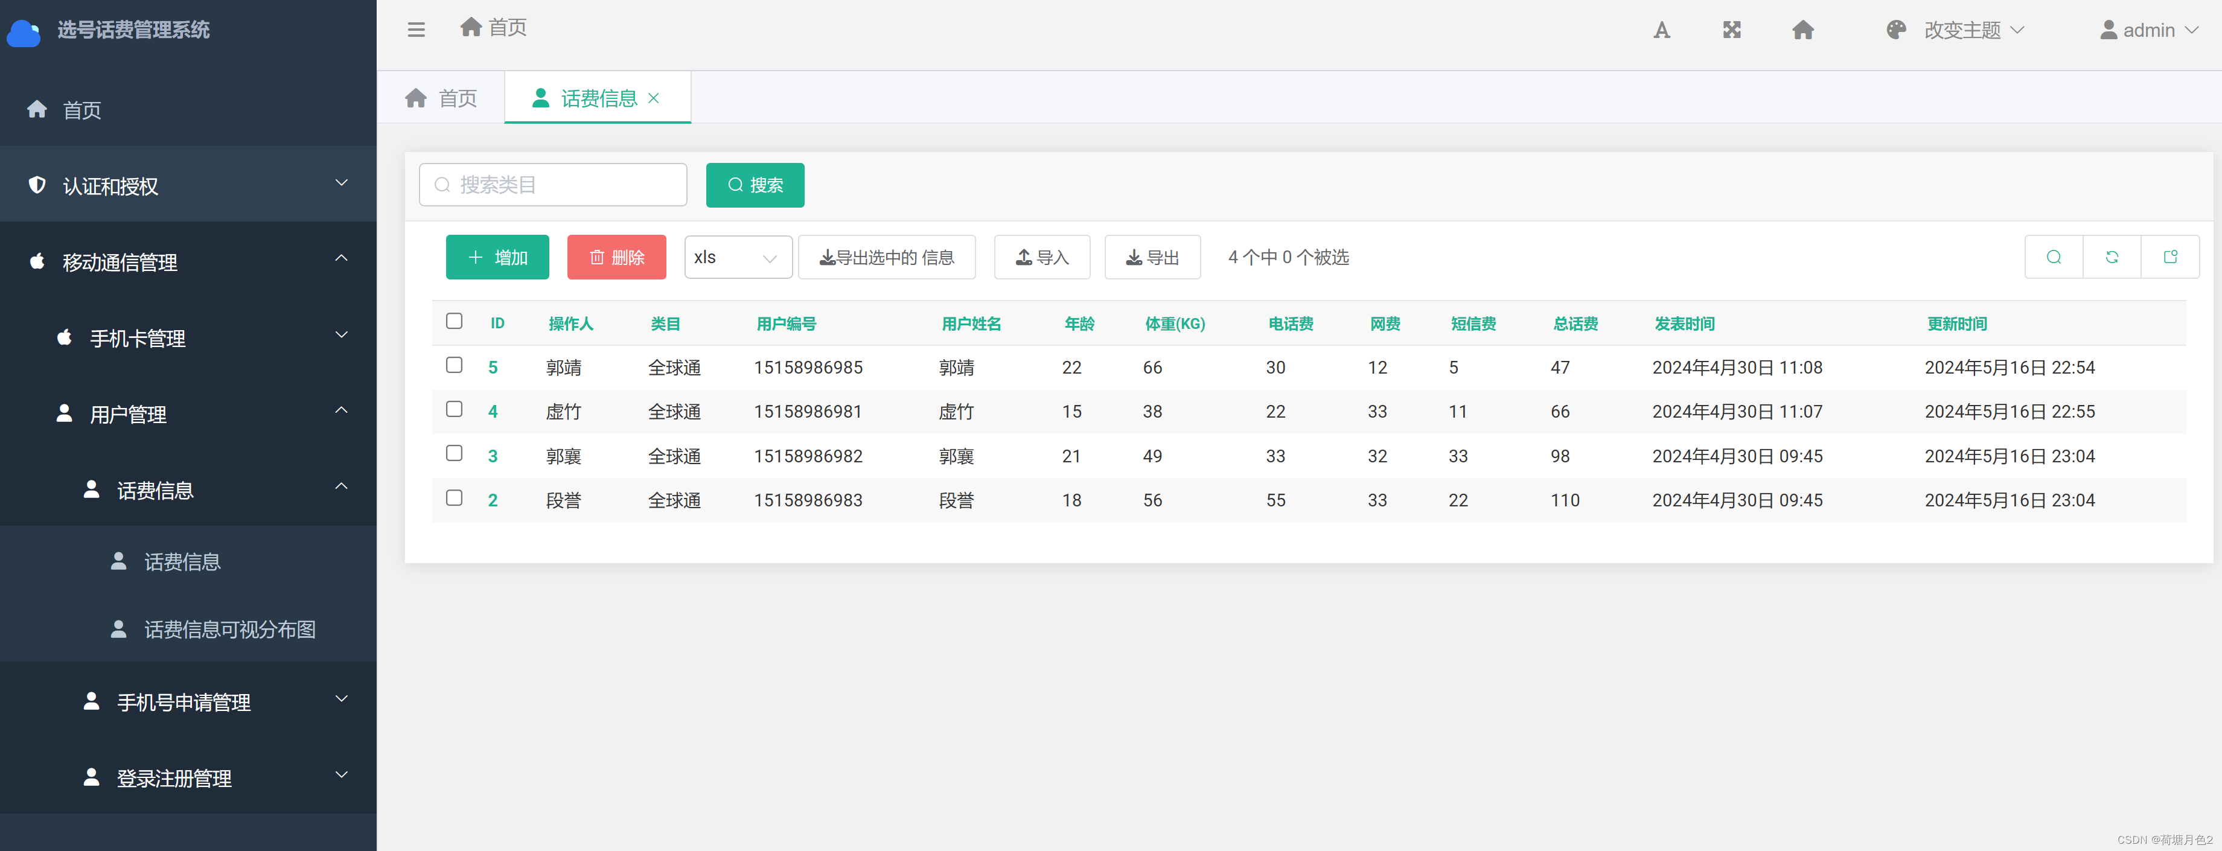Switch to the 首页 tab

click(x=441, y=98)
